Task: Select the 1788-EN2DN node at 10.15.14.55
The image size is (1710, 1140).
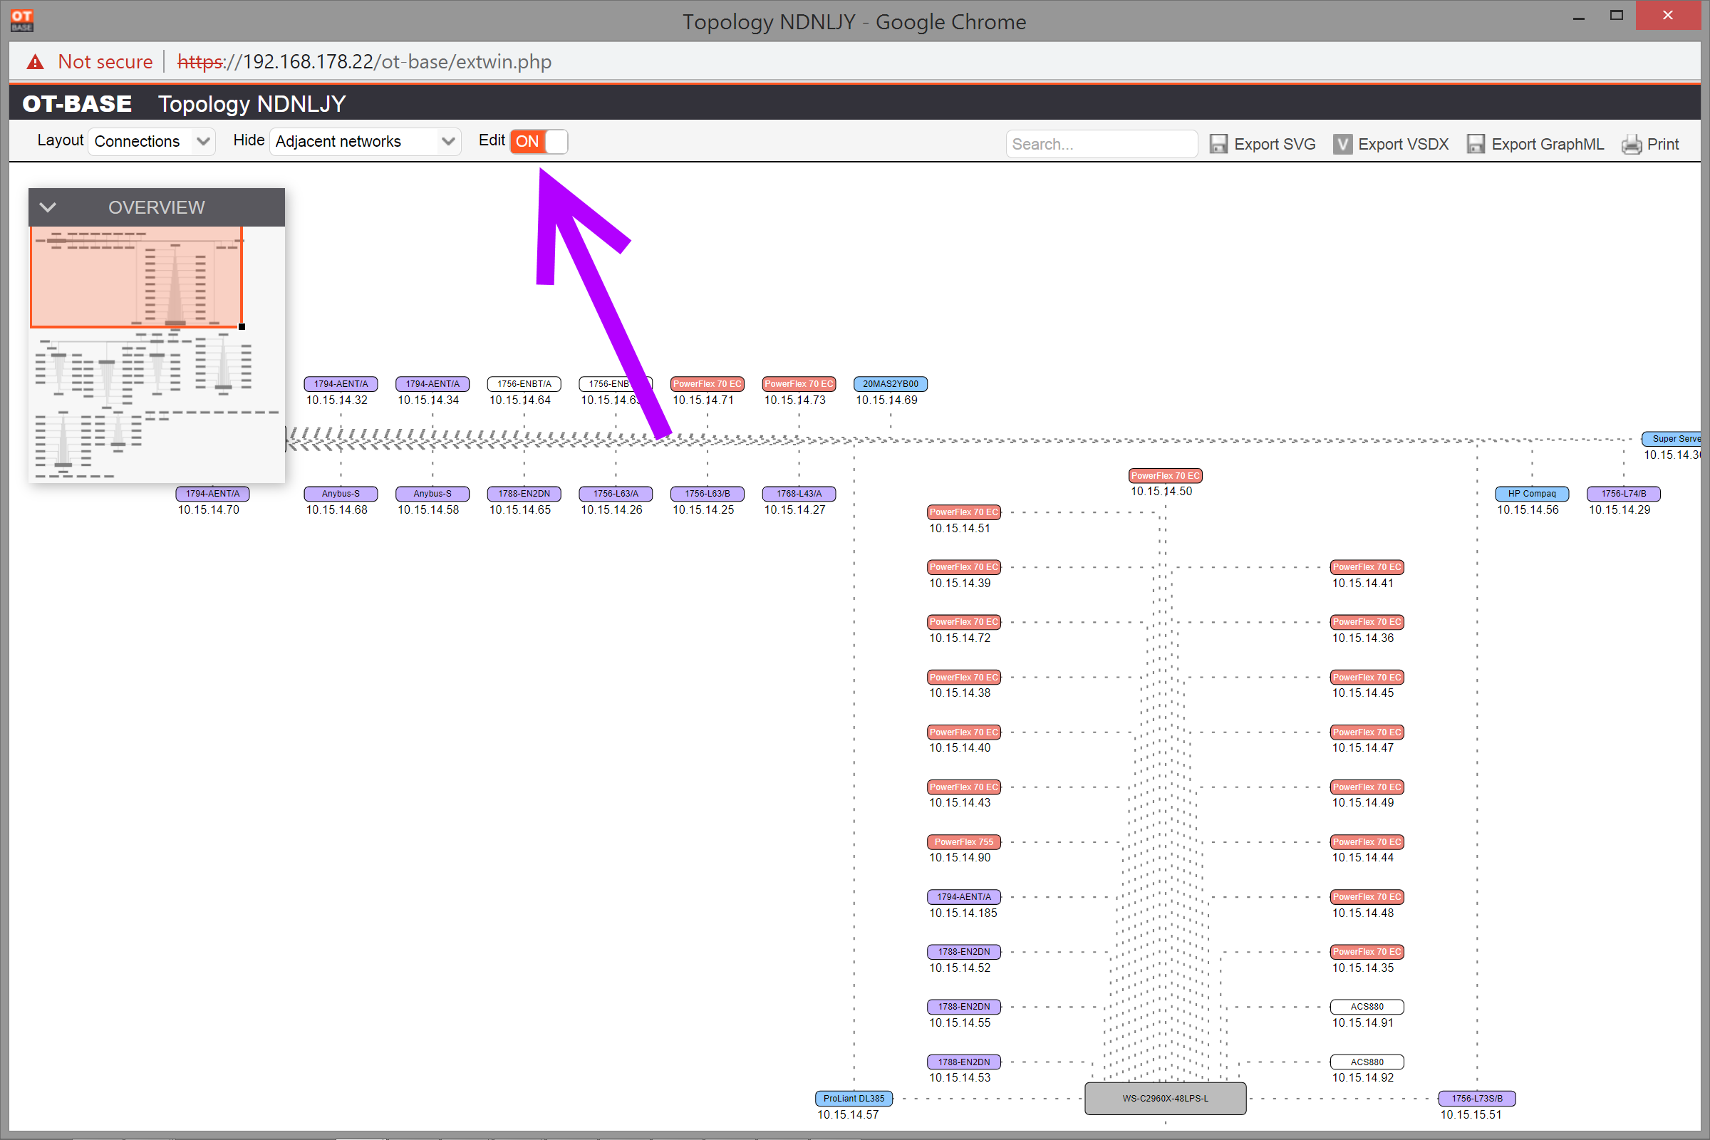Action: coord(963,1006)
